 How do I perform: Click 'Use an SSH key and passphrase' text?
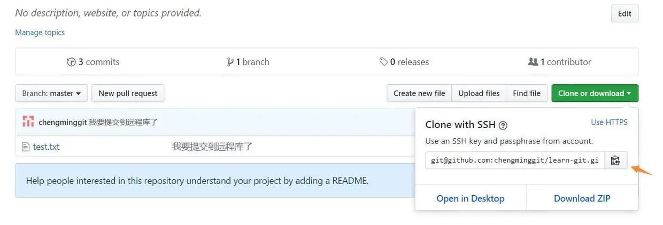click(x=509, y=141)
